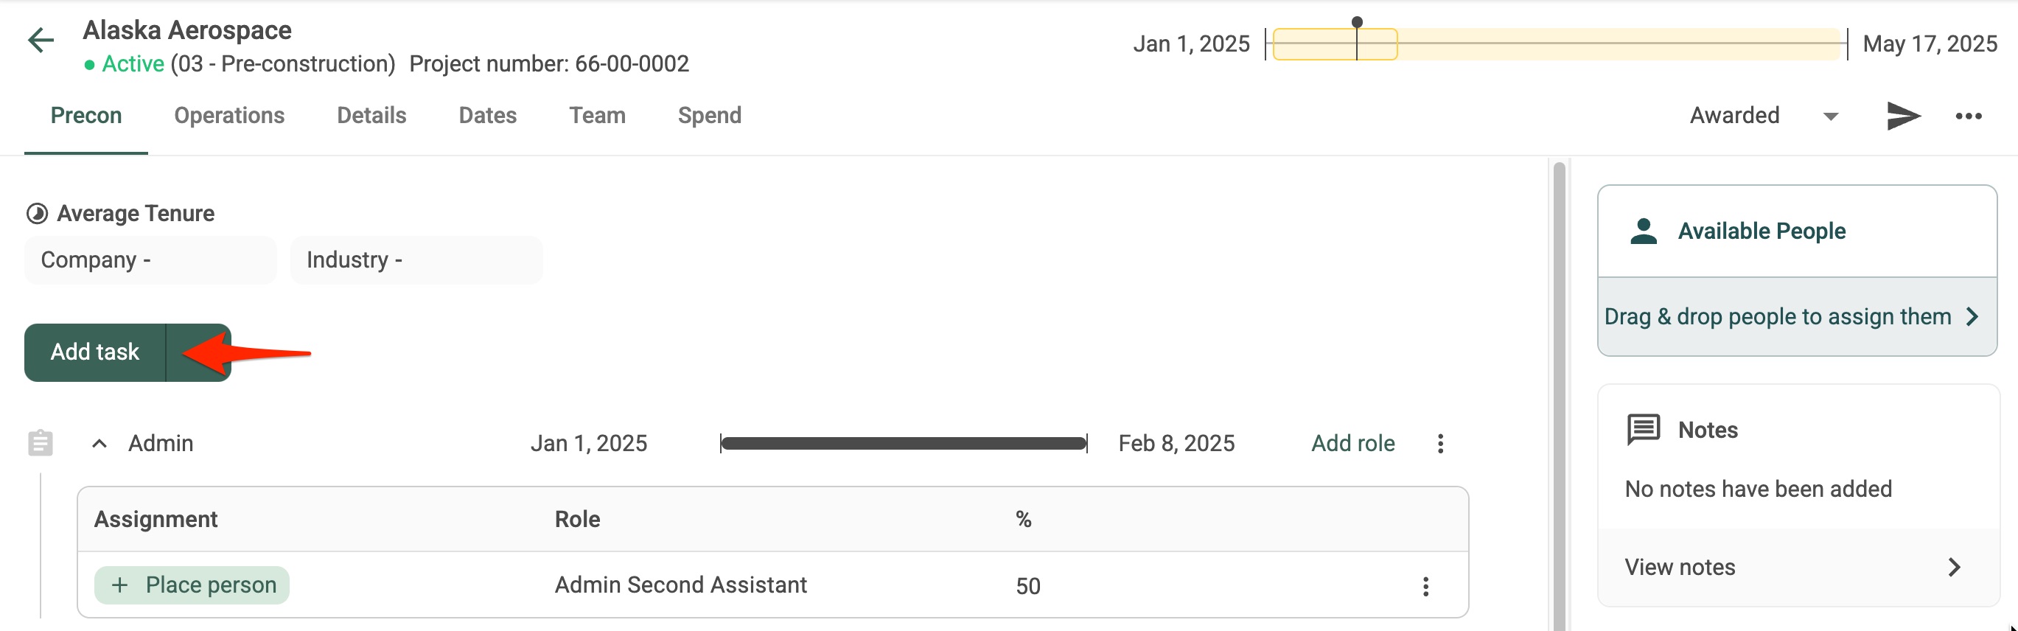Image resolution: width=2018 pixels, height=631 pixels.
Task: Open the three-dot project options menu
Action: click(x=1968, y=116)
